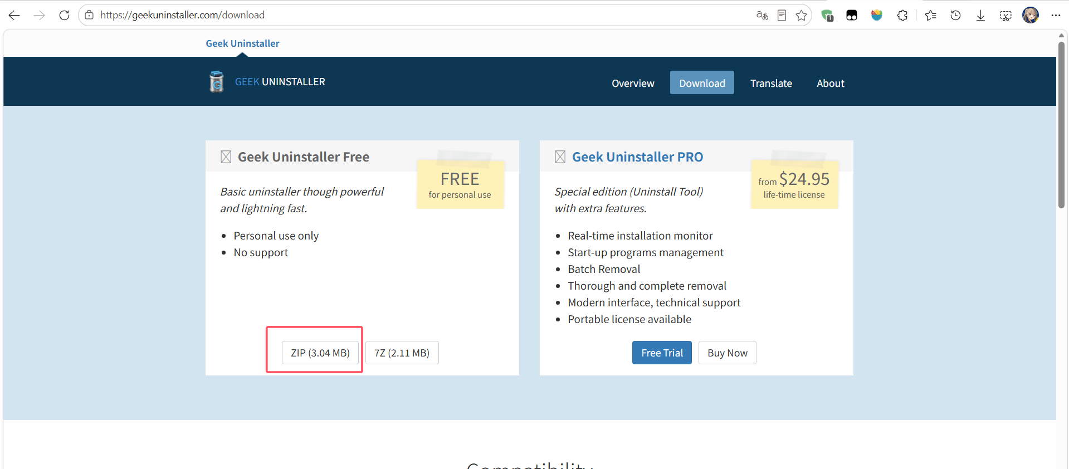Select the Download menu item
This screenshot has width=1069, height=469.
point(702,83)
